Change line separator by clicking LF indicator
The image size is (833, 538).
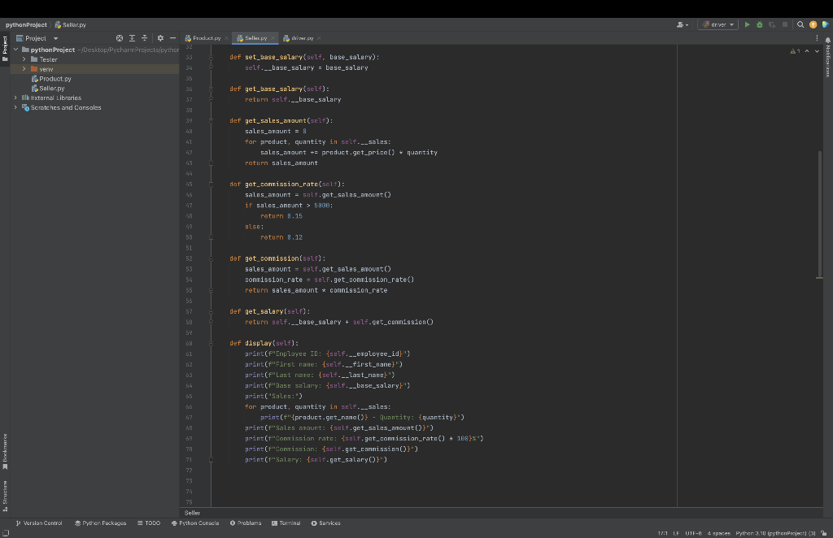(x=674, y=533)
